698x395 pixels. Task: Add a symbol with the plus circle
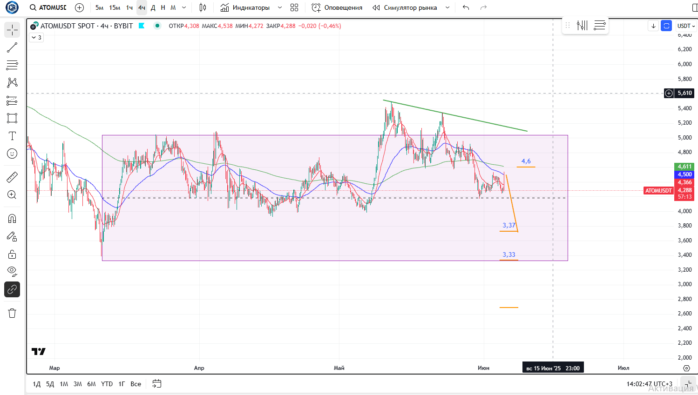pyautogui.click(x=80, y=7)
